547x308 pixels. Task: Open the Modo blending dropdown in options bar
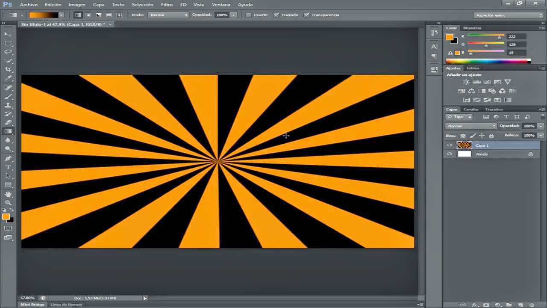pos(168,15)
